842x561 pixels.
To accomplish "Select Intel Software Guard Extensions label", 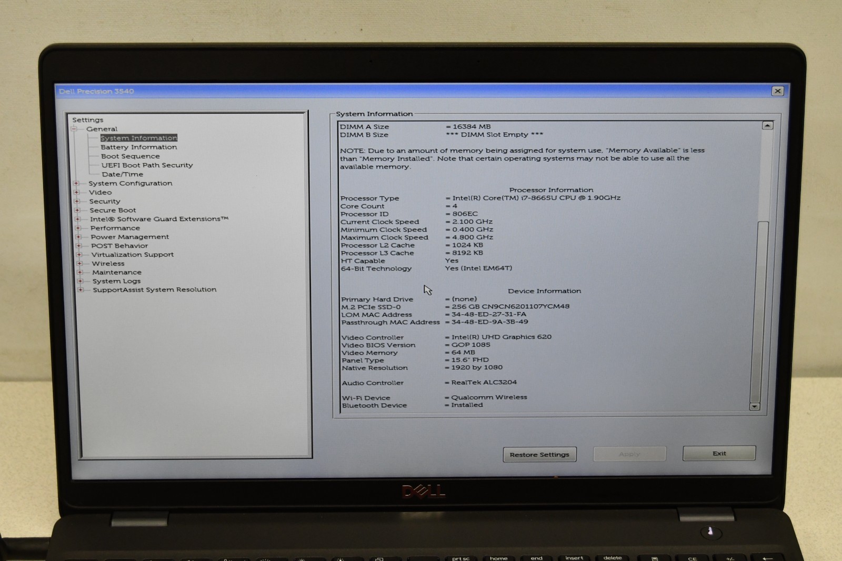I will point(159,219).
